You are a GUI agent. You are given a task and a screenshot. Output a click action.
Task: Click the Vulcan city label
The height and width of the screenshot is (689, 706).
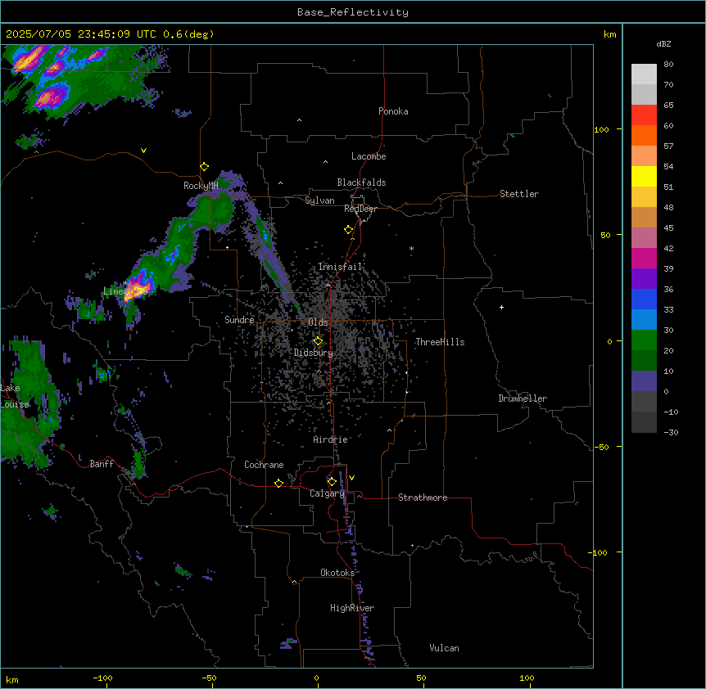(x=445, y=648)
